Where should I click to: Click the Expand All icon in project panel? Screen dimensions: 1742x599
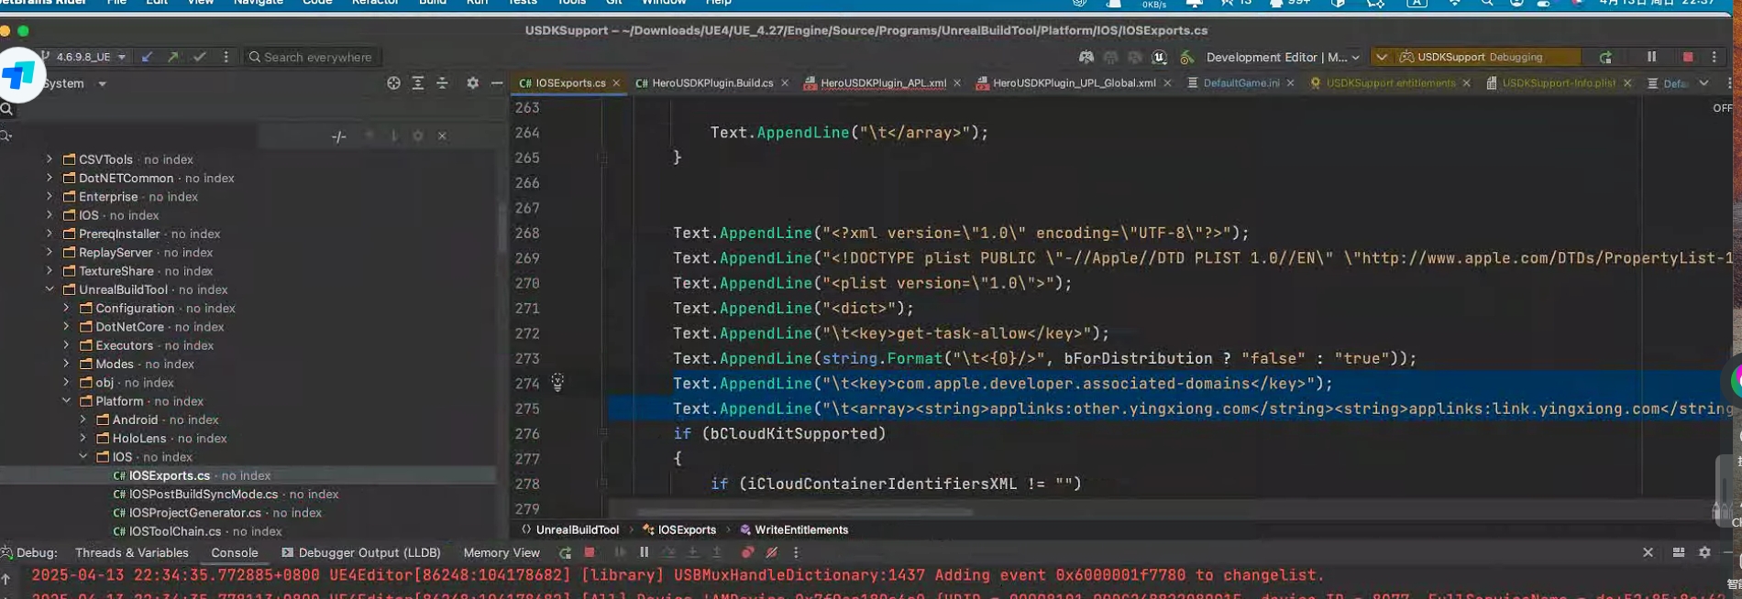coord(418,83)
